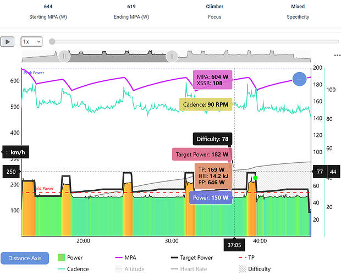This screenshot has width=341, height=275.
Task: Click the Distance Axis button
Action: [x=24, y=257]
